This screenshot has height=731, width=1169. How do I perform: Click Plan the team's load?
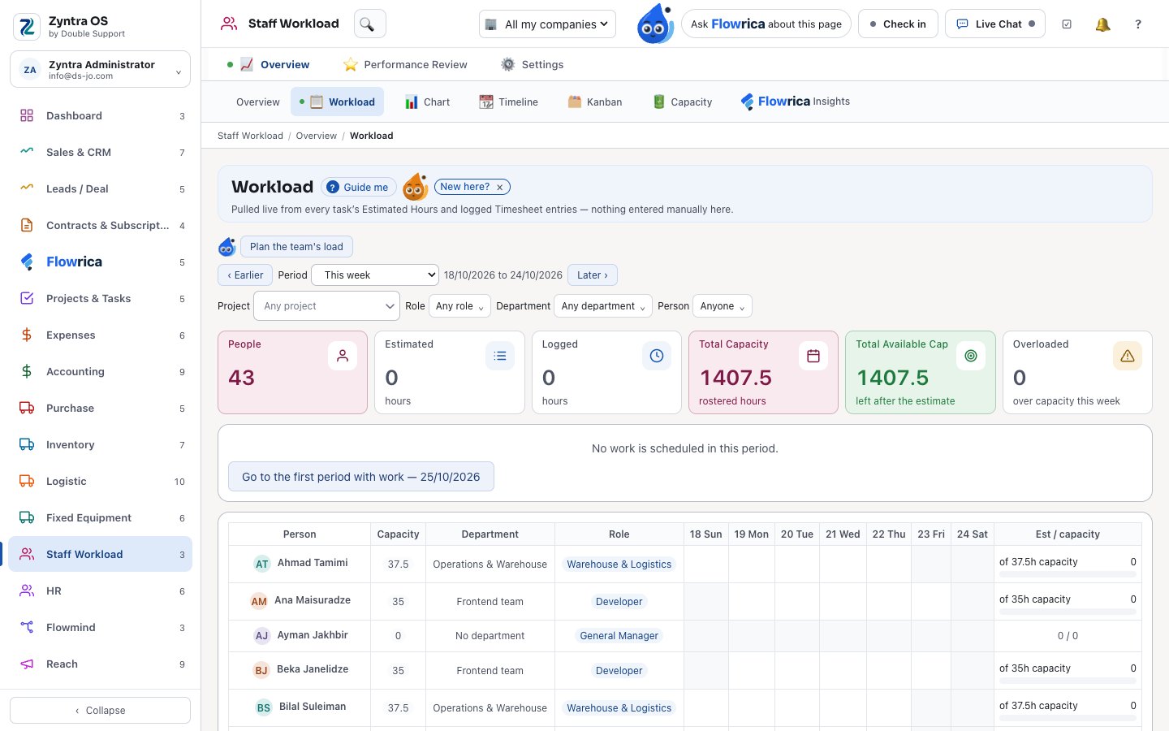pyautogui.click(x=296, y=247)
